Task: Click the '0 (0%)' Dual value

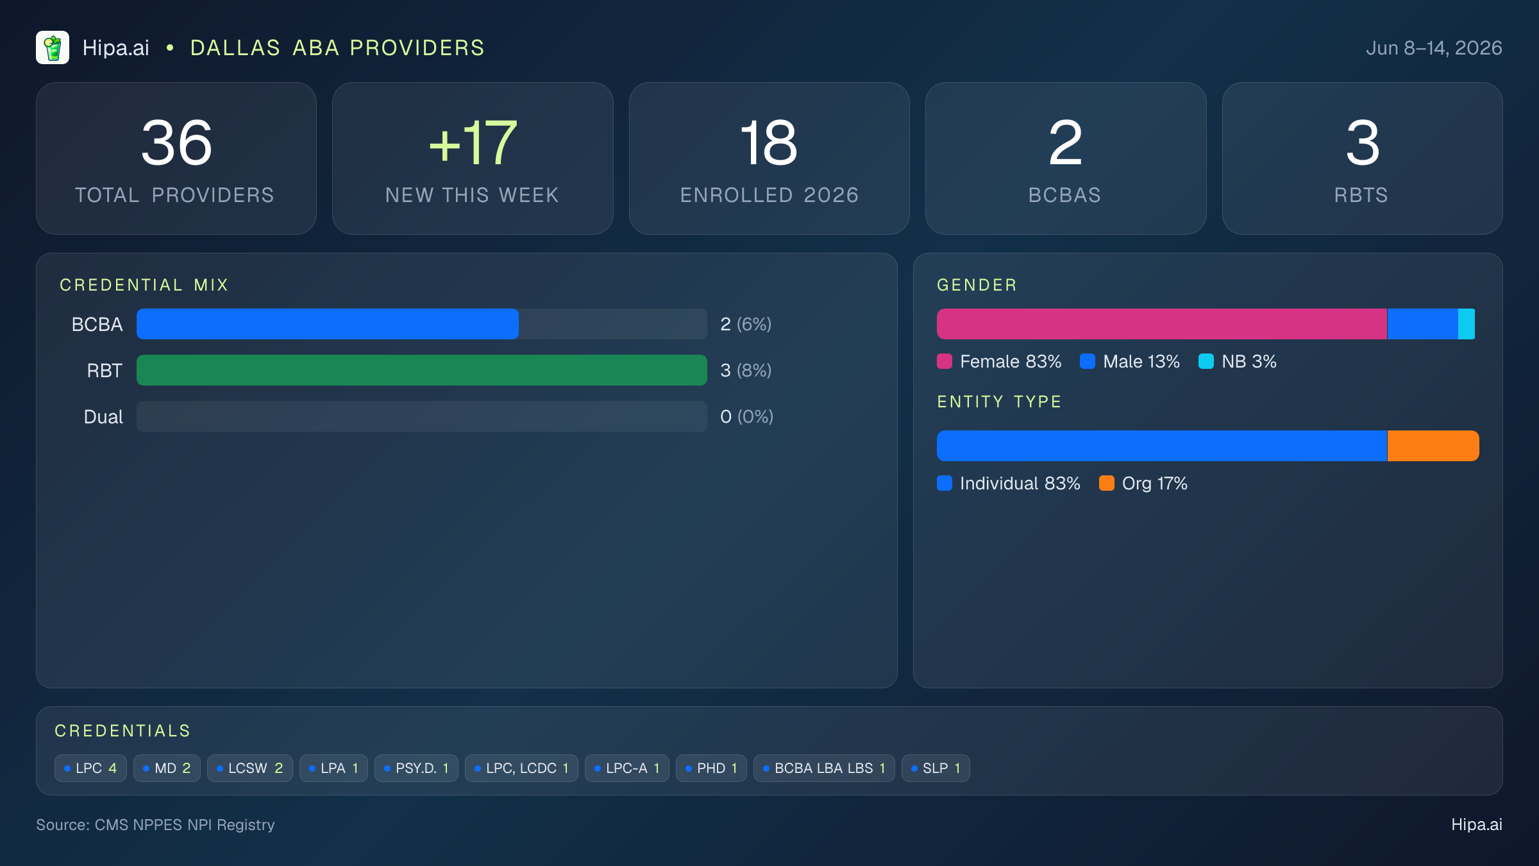Action: pos(746,416)
